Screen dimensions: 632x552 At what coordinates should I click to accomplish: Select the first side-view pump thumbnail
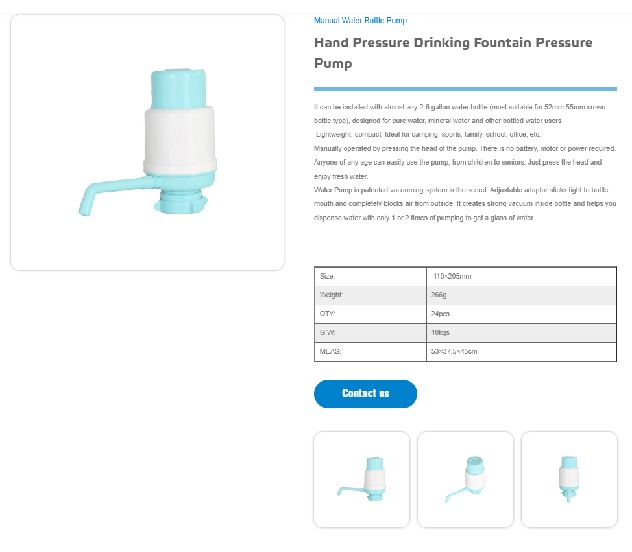click(x=361, y=479)
